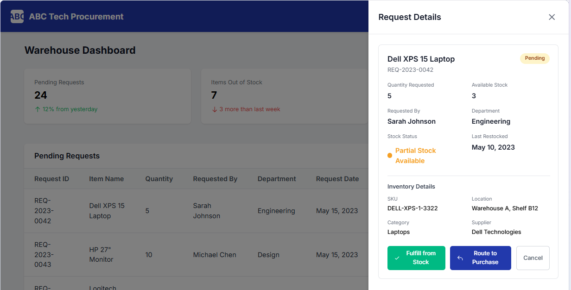This screenshot has height=290, width=571.
Task: Sort by the Request Date column header
Action: (337, 179)
